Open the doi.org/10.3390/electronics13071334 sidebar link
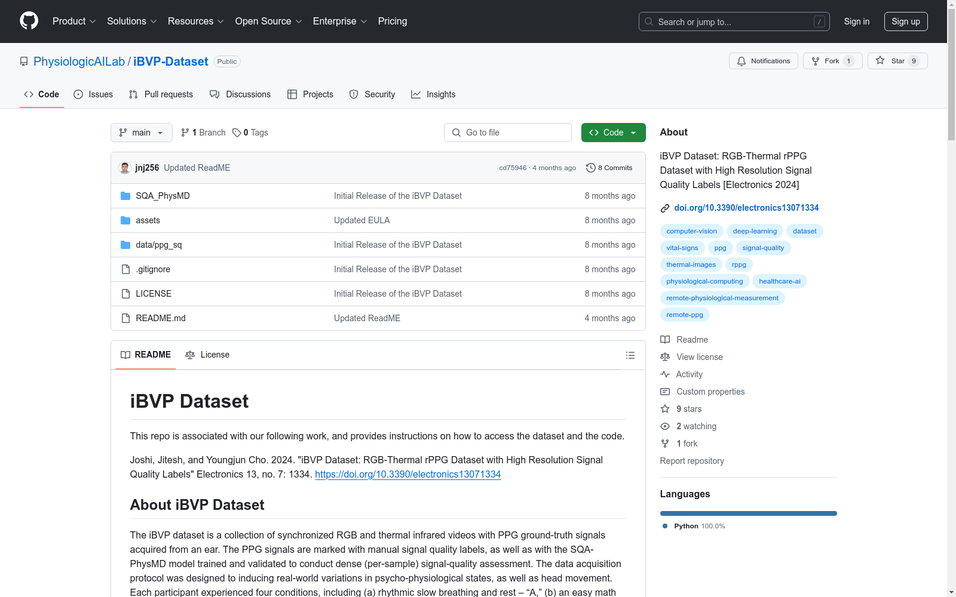 (746, 208)
